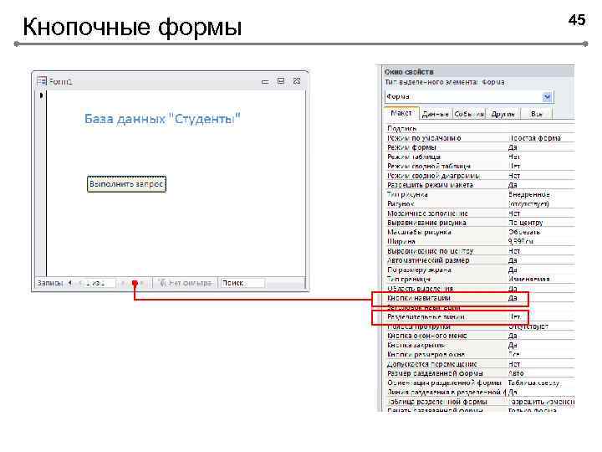The image size is (602, 452).
Task: Click 'Авто' value of 'Размер разделенной формы'
Action: point(516,373)
